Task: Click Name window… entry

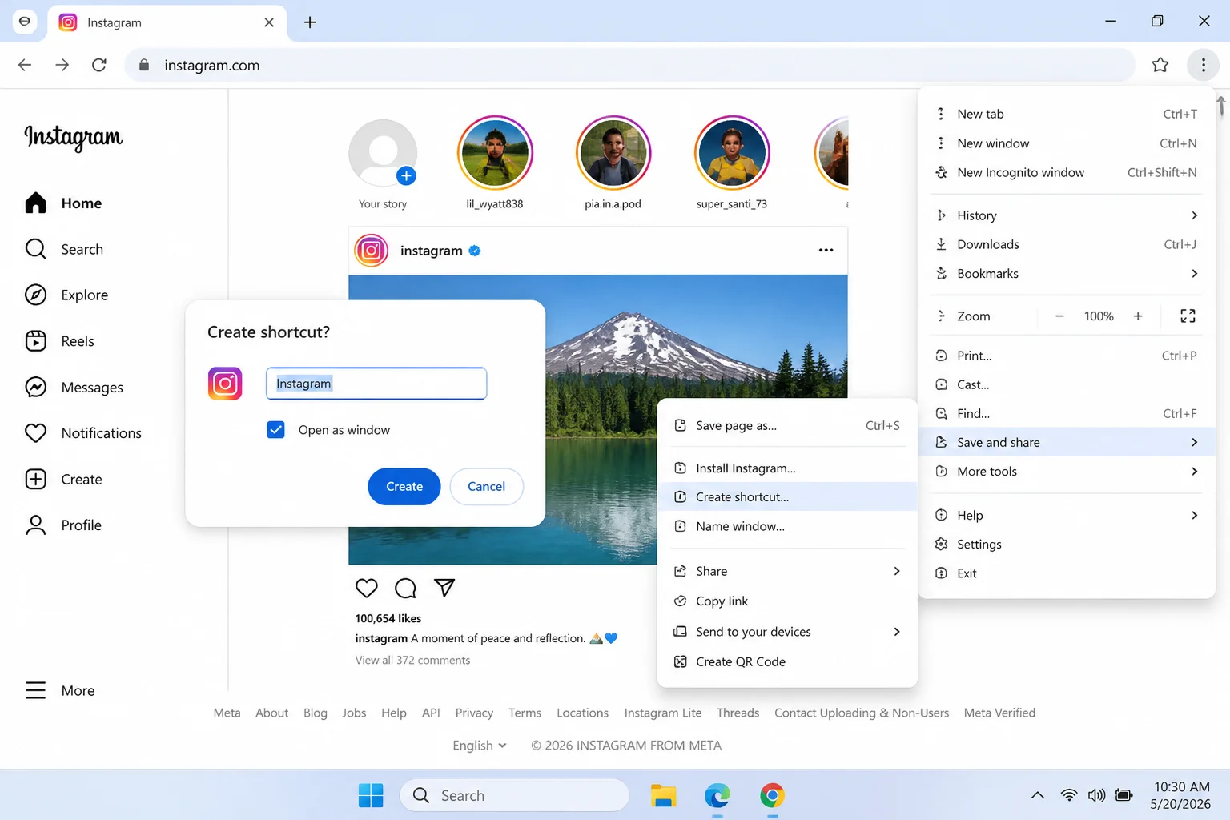Action: 787,526
